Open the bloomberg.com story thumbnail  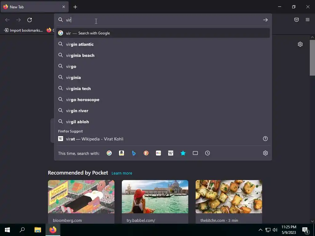pyautogui.click(x=81, y=197)
